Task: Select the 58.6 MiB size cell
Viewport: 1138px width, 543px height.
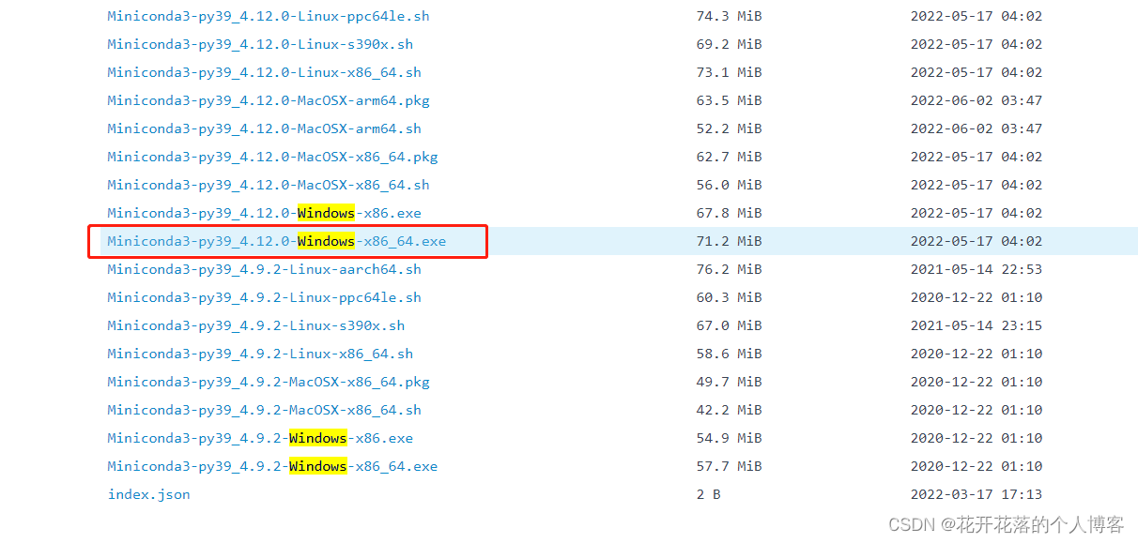Action: (x=729, y=354)
